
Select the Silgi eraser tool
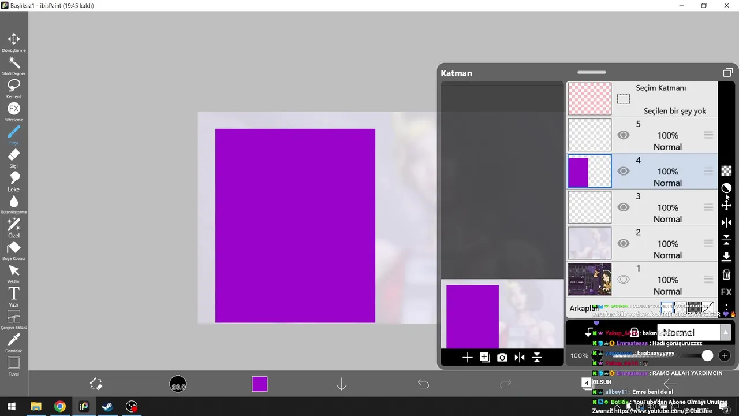14,158
